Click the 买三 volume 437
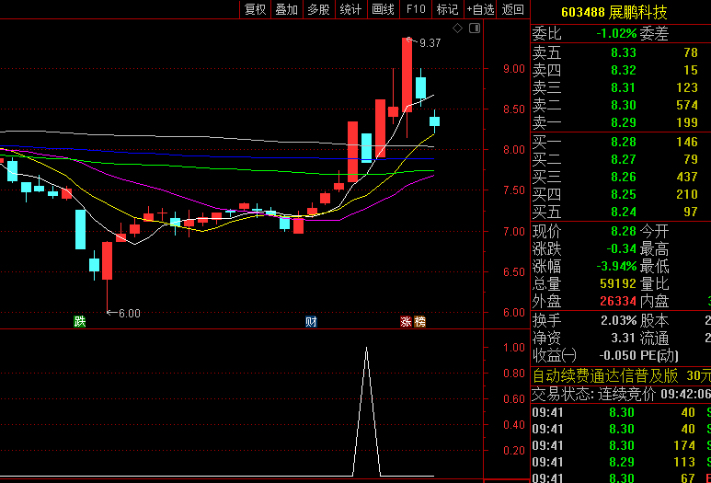The image size is (711, 483). 686,177
